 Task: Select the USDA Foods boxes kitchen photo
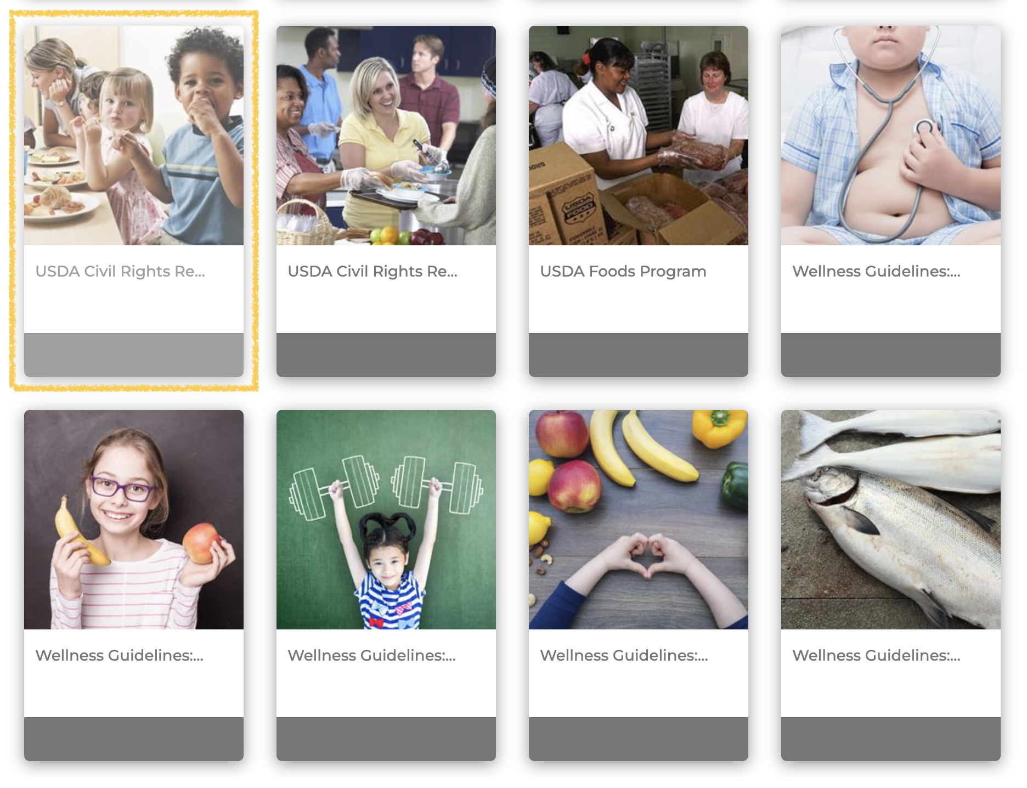pyautogui.click(x=639, y=136)
